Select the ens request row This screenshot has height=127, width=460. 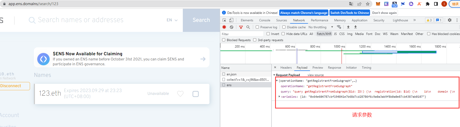click(x=246, y=85)
